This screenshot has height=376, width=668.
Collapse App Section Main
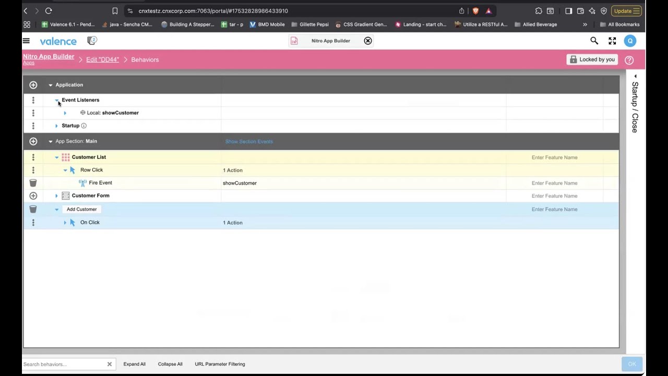coord(51,142)
